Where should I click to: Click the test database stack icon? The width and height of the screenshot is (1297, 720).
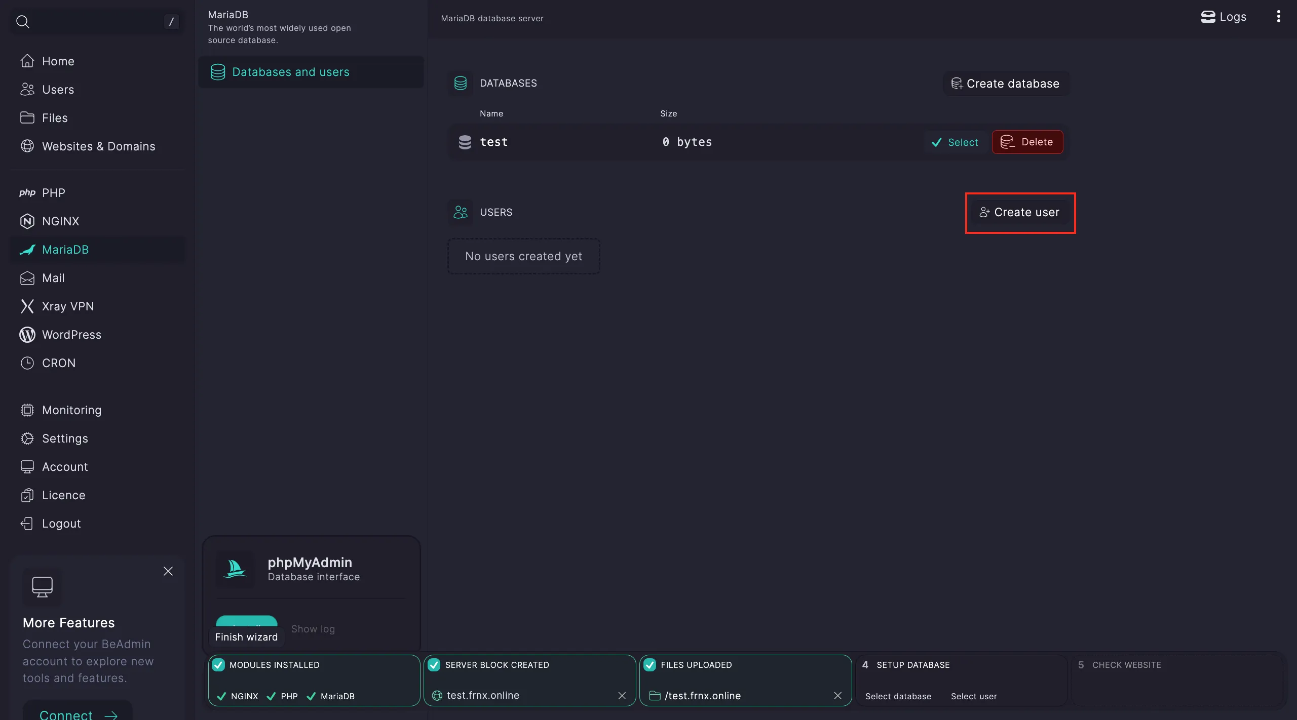point(465,142)
